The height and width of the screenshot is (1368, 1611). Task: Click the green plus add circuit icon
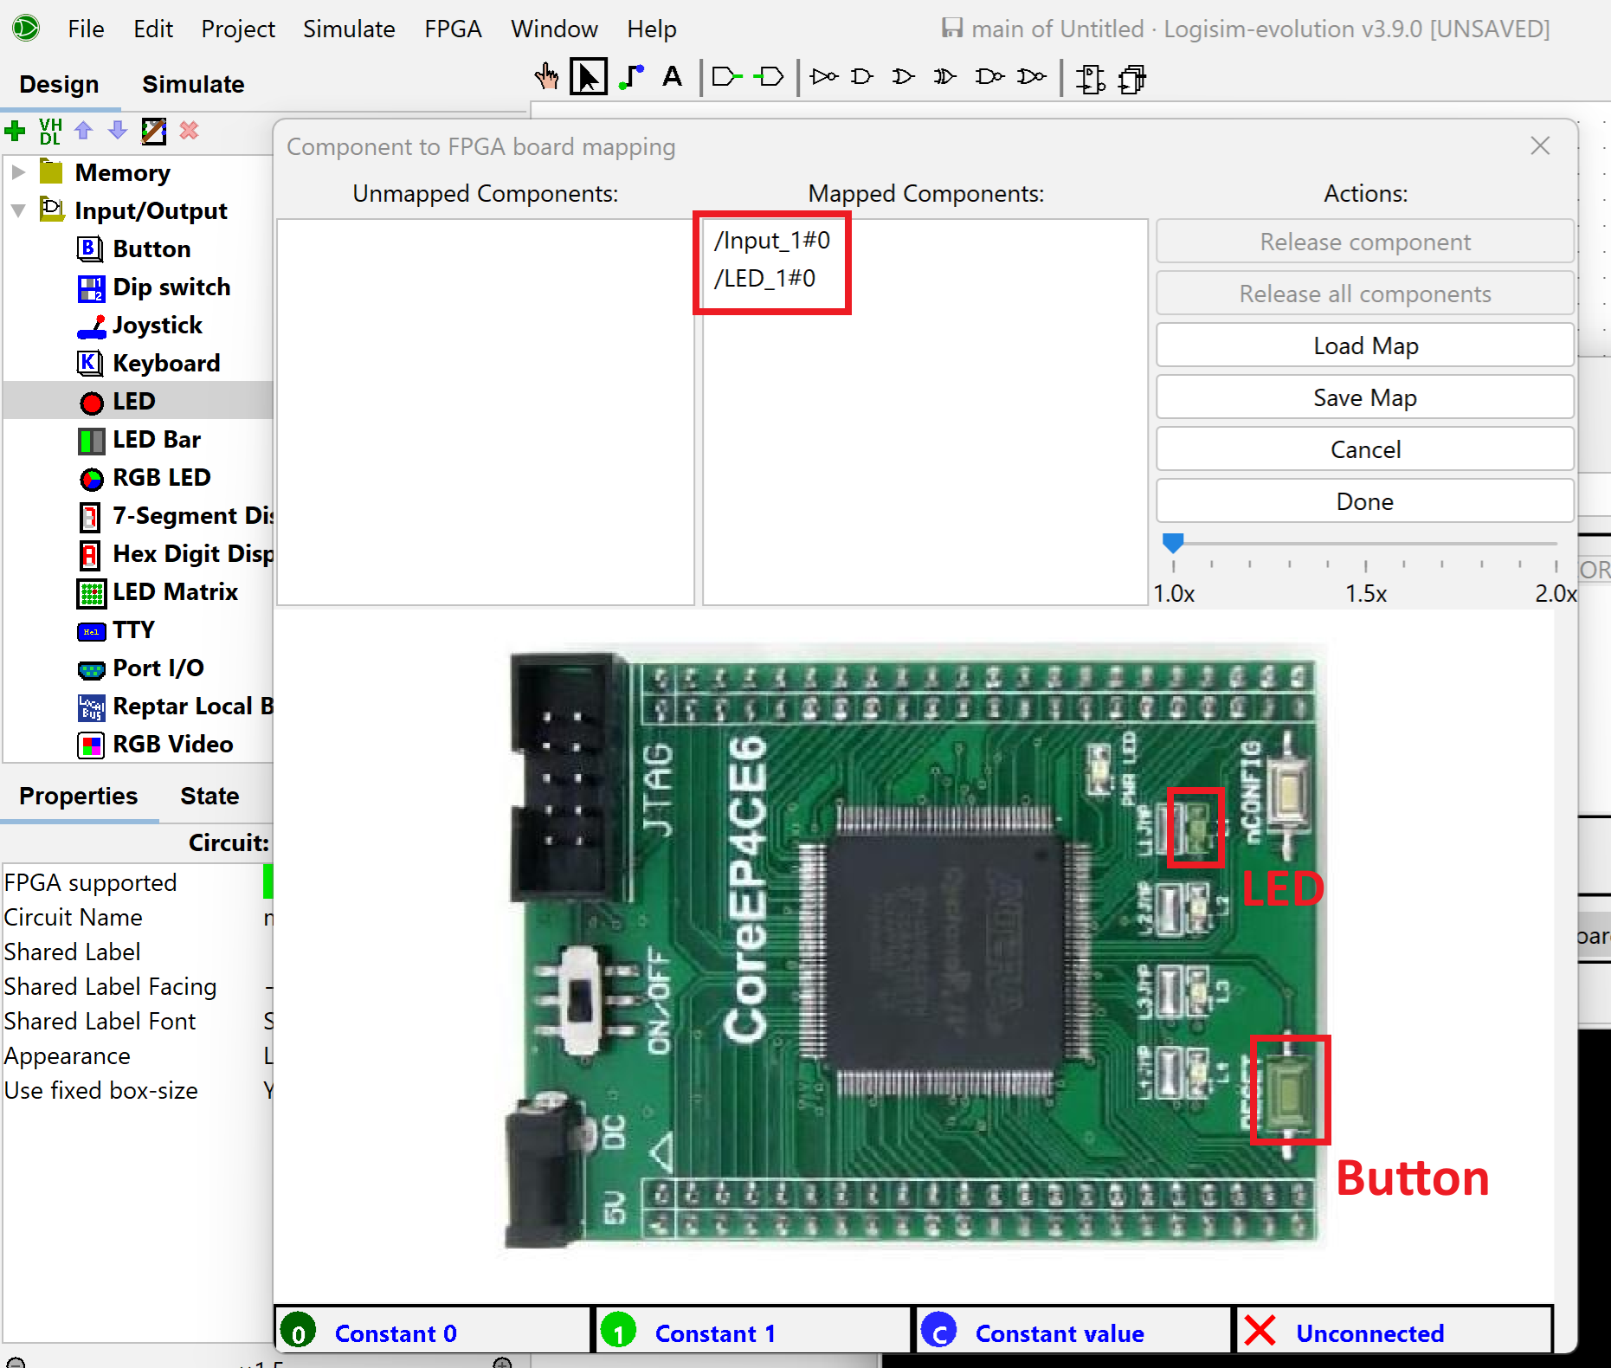click(15, 131)
